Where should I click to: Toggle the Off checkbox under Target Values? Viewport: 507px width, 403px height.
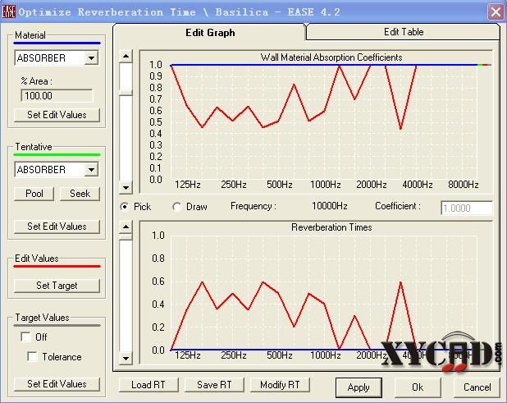tap(25, 337)
